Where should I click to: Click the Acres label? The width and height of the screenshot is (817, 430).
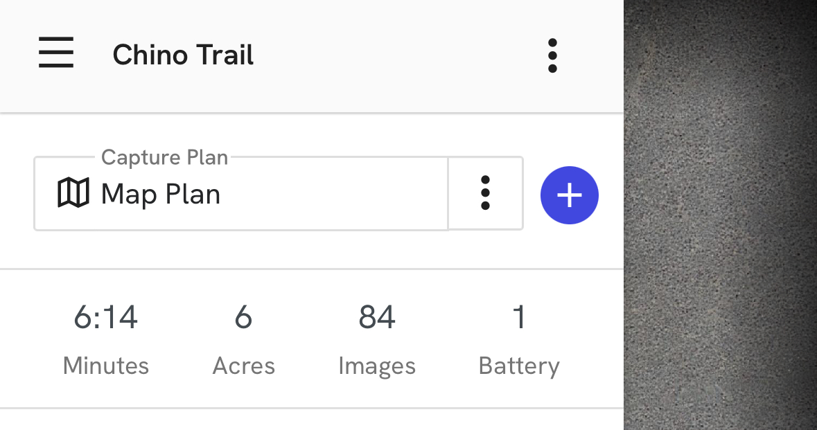coord(243,366)
